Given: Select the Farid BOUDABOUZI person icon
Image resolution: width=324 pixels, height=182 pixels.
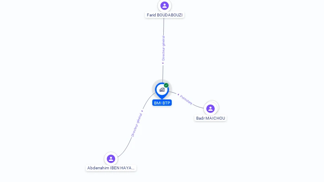Looking at the screenshot, I should tap(165, 5).
